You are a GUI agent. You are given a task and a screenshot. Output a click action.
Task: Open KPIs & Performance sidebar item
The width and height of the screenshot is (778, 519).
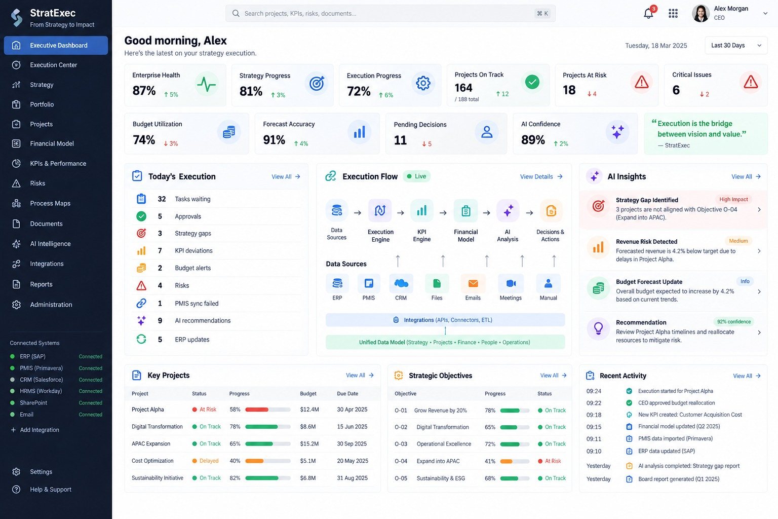pos(56,163)
